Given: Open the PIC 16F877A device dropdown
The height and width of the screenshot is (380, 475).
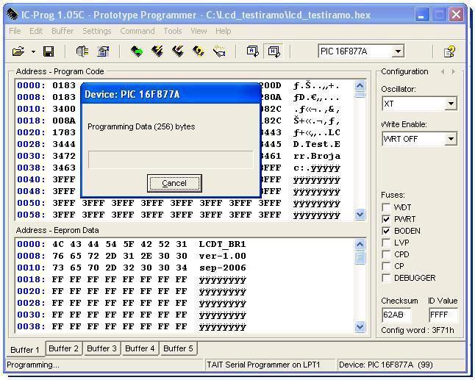Looking at the screenshot, I should click(398, 51).
